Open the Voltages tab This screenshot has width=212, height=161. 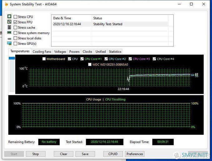pyautogui.click(x=60, y=52)
